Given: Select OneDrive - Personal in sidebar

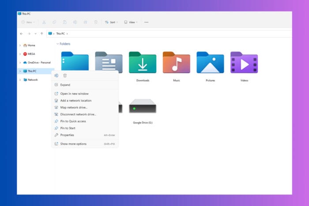Looking at the screenshot, I should 37,63.
